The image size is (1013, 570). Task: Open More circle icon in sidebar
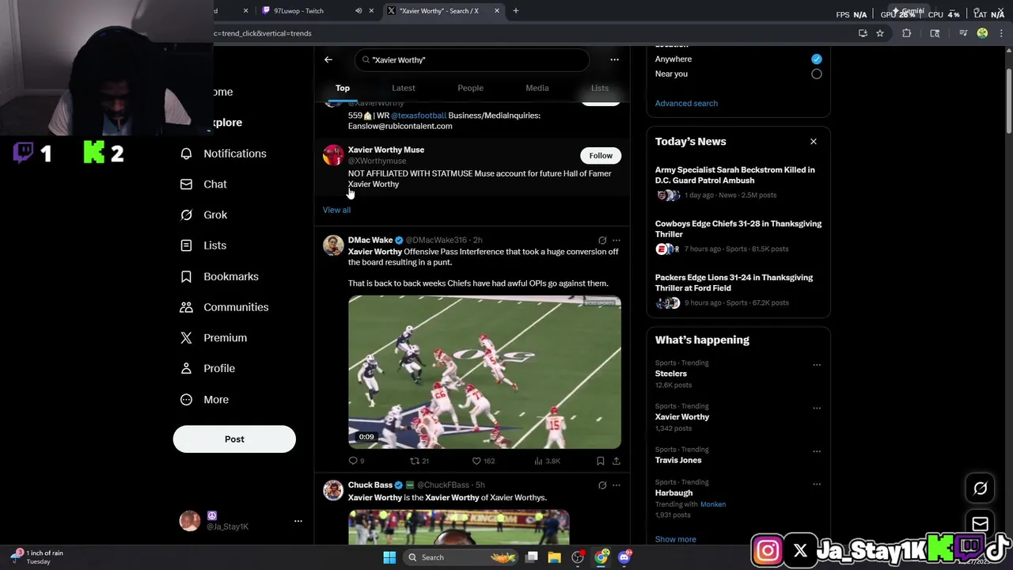pyautogui.click(x=186, y=400)
